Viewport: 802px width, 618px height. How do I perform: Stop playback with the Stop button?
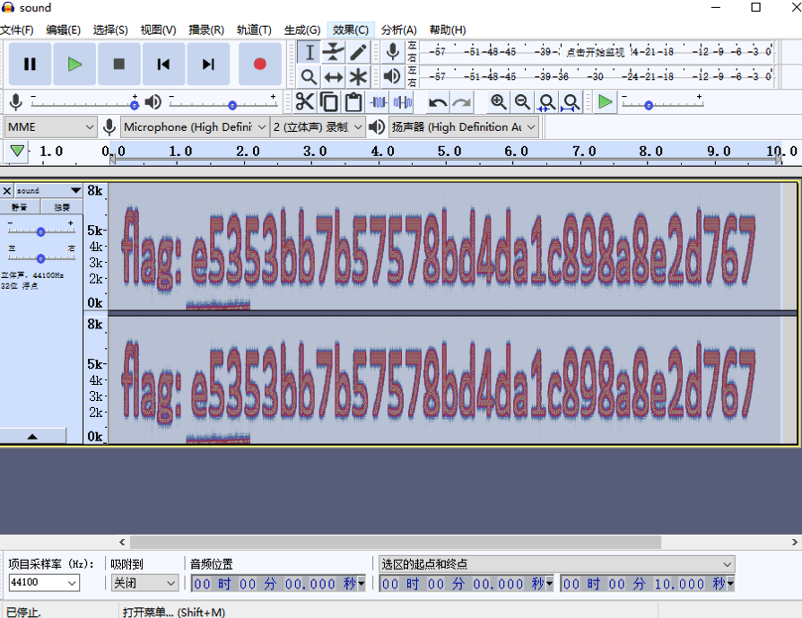coord(119,64)
